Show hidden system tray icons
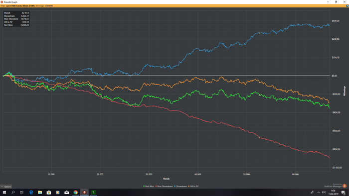The height and width of the screenshot is (196, 349). (319, 193)
